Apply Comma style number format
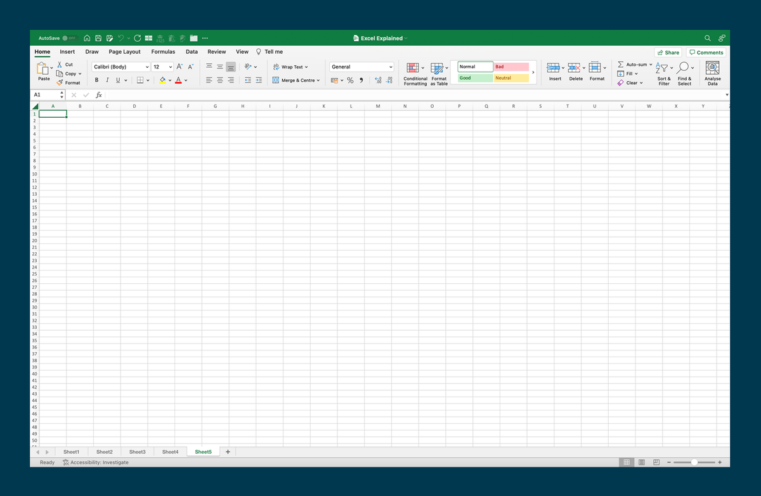The width and height of the screenshot is (761, 496). point(361,80)
